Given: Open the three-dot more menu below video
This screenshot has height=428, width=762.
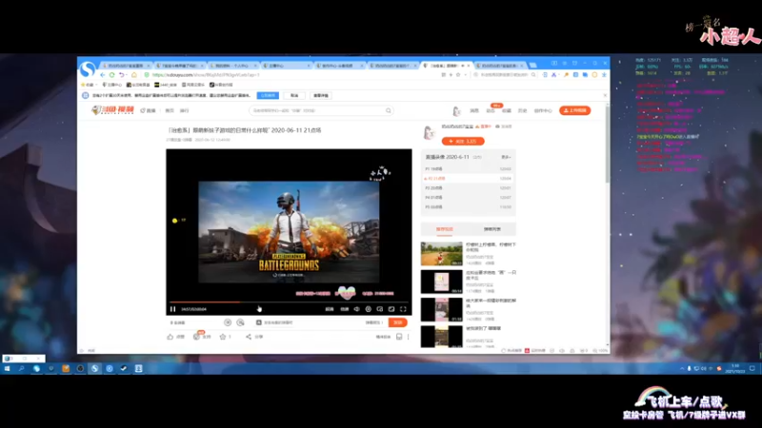Looking at the screenshot, I should (409, 337).
